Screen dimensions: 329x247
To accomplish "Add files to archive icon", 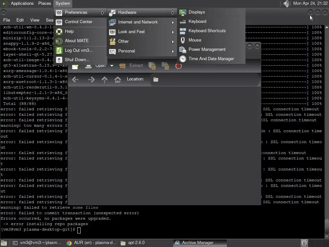I will pyautogui.click(x=152, y=66).
